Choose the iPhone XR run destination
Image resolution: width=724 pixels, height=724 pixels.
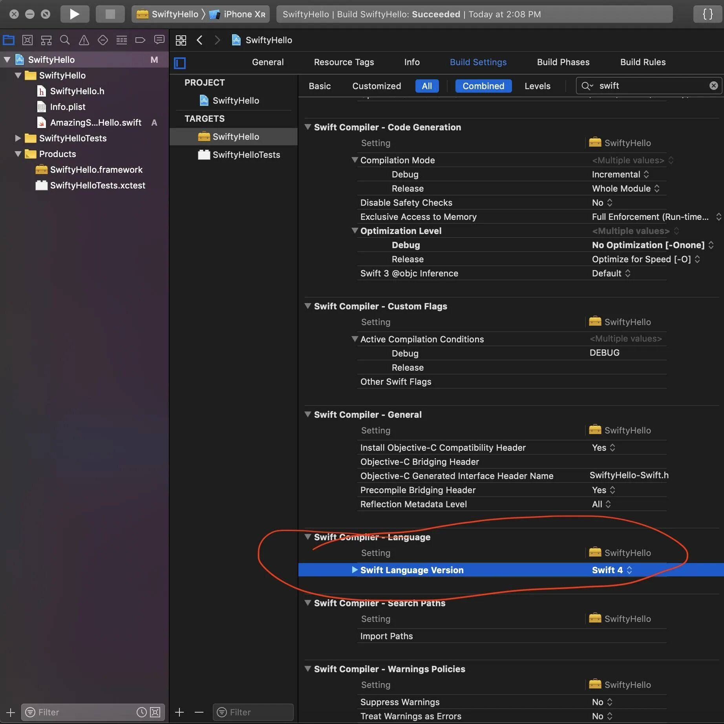[x=238, y=15]
